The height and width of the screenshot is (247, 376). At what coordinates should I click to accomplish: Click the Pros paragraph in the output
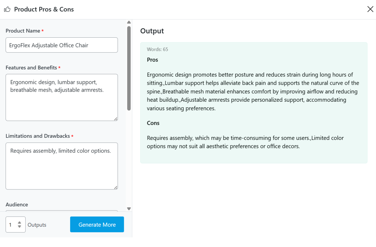(253, 91)
